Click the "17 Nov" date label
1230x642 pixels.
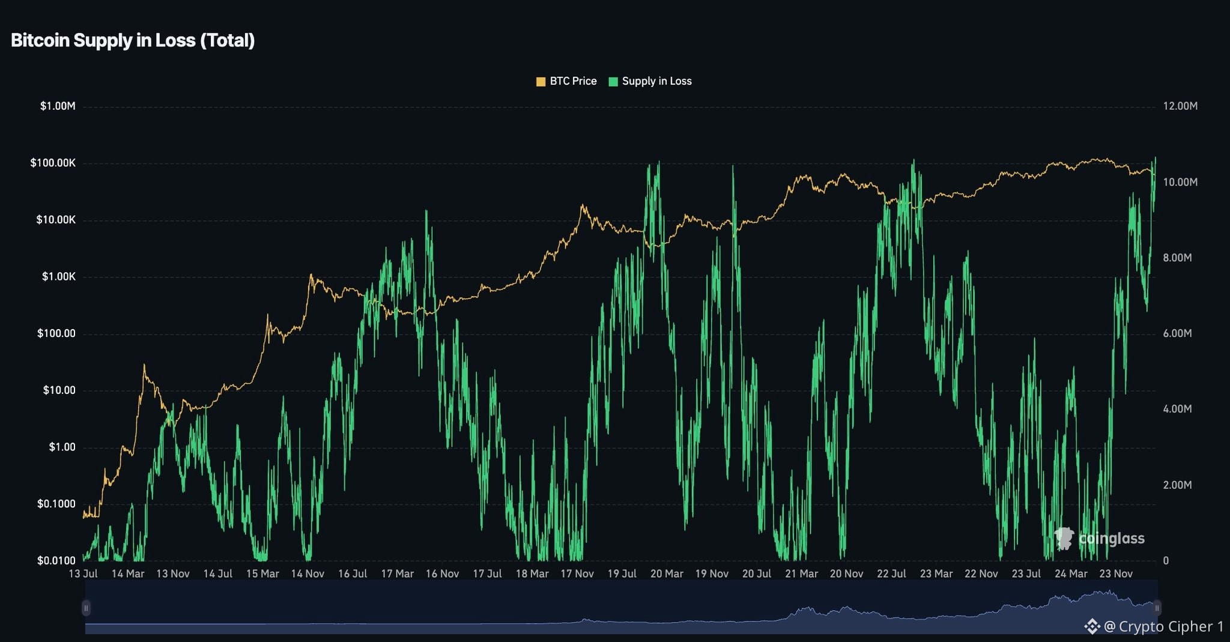click(x=577, y=574)
